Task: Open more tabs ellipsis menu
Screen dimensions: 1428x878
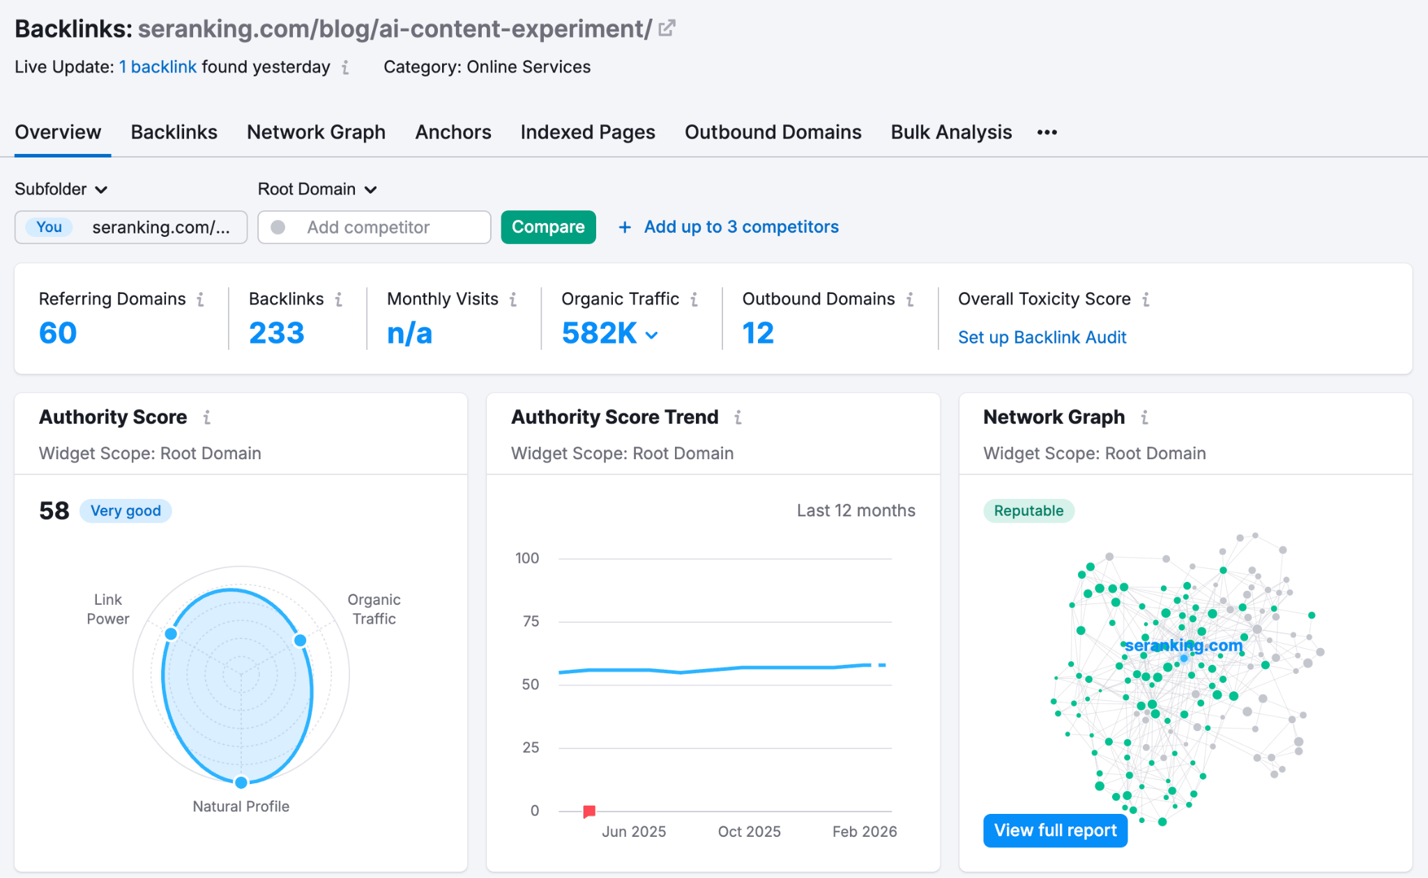Action: pos(1047,132)
